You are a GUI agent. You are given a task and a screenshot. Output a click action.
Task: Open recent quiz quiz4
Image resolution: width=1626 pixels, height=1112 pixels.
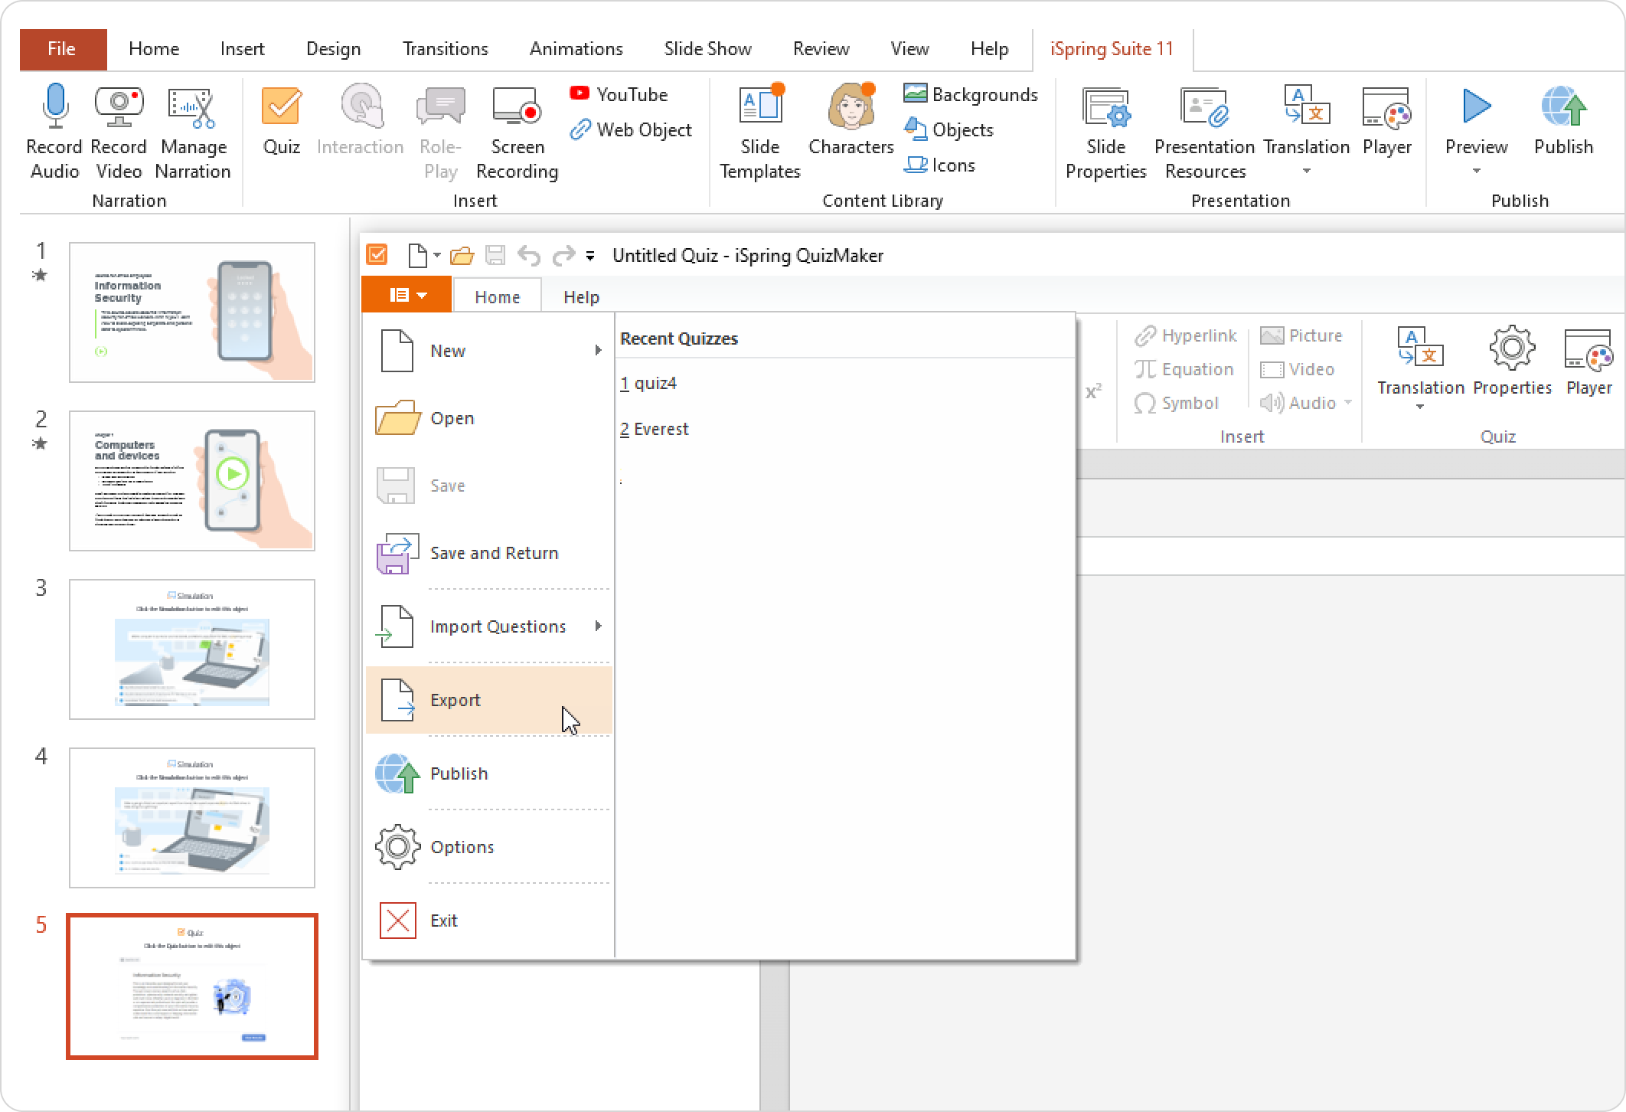pos(648,383)
